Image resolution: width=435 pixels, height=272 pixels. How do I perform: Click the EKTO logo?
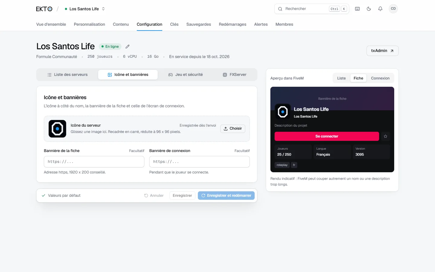pos(44,9)
